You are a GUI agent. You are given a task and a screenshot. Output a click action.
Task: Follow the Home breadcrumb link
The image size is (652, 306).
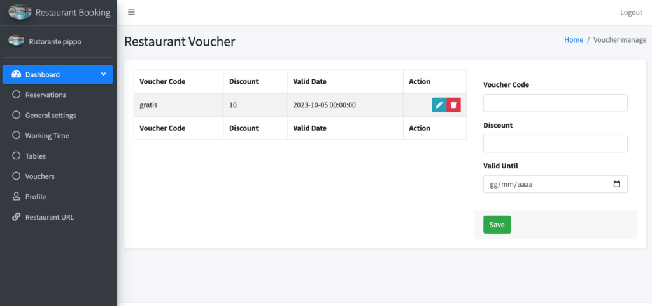(x=573, y=39)
